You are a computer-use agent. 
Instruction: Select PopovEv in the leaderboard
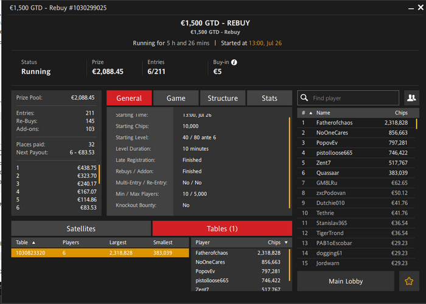coord(356,143)
